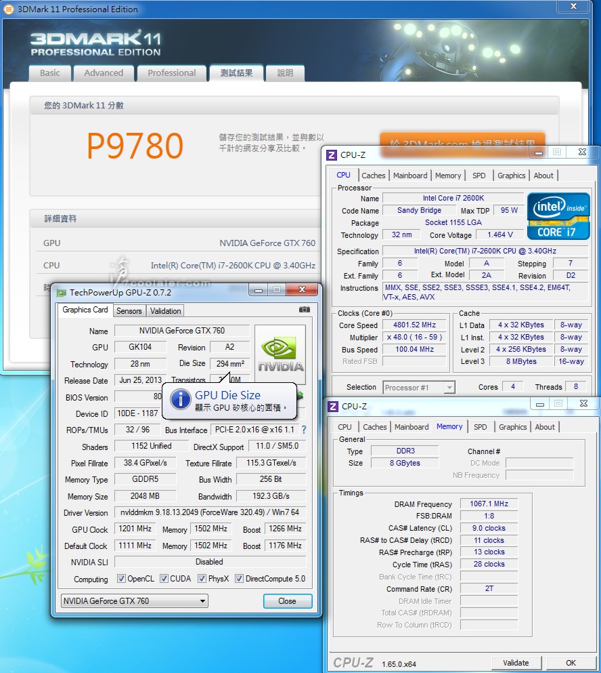This screenshot has width=601, height=673.
Task: Open About tab in lower CPU-Z window
Action: (545, 427)
